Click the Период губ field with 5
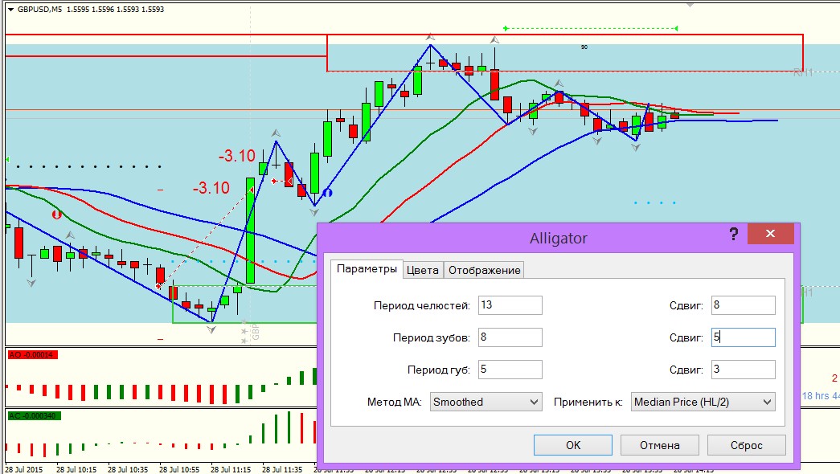The width and height of the screenshot is (840, 474). pyautogui.click(x=510, y=370)
